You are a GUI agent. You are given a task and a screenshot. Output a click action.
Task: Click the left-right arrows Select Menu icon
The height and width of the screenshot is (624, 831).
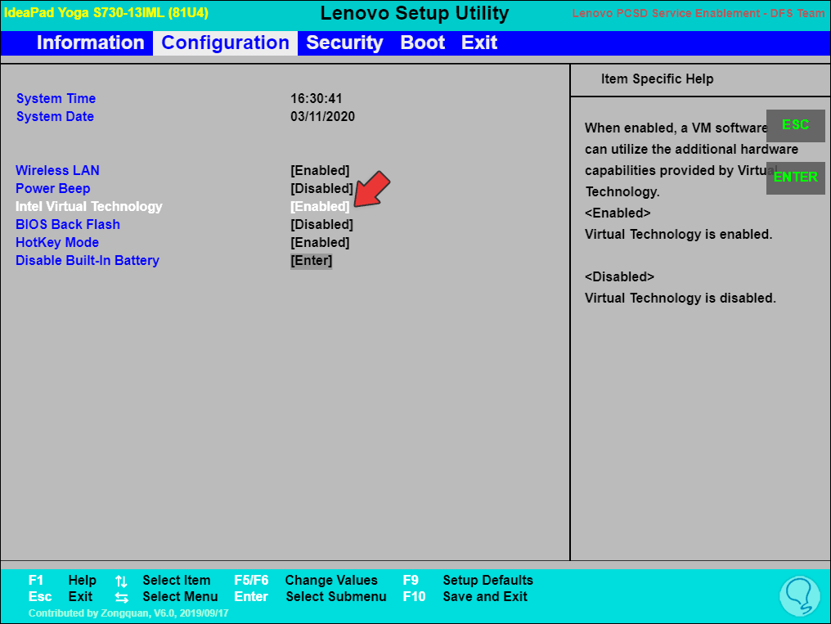pos(121,598)
